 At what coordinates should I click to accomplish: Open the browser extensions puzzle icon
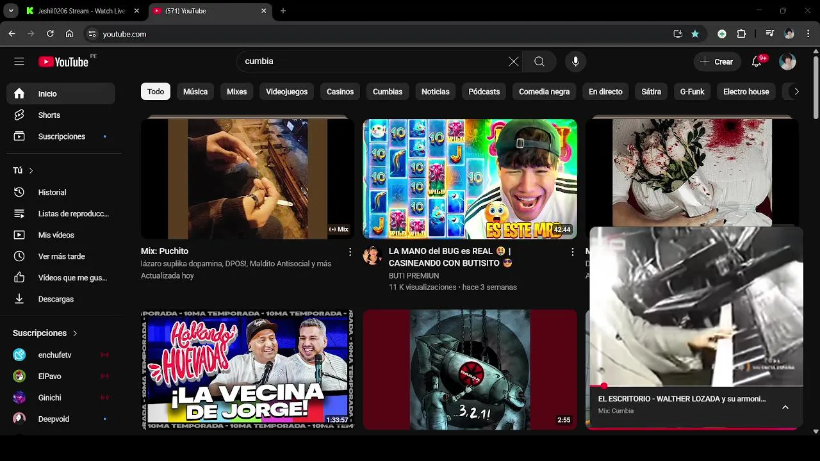click(x=742, y=34)
